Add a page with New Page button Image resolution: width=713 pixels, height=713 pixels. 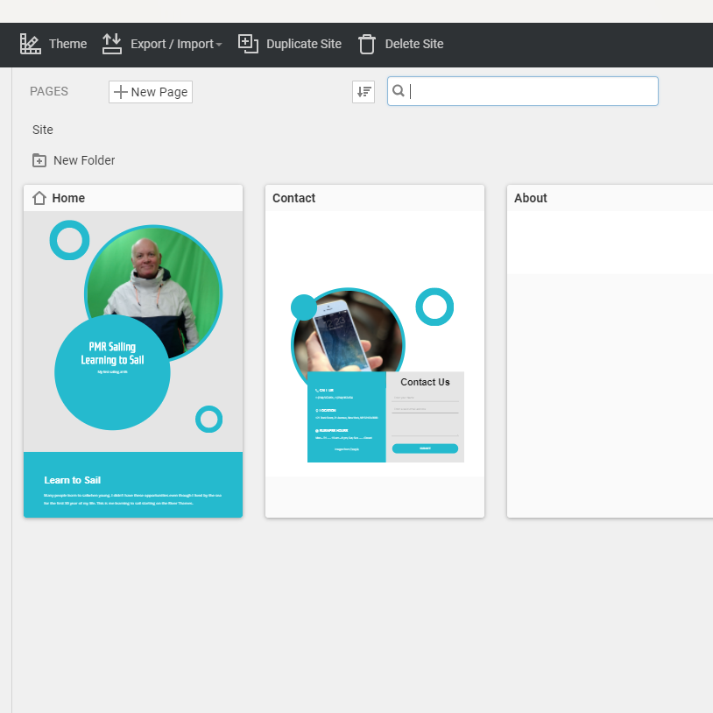tap(151, 92)
